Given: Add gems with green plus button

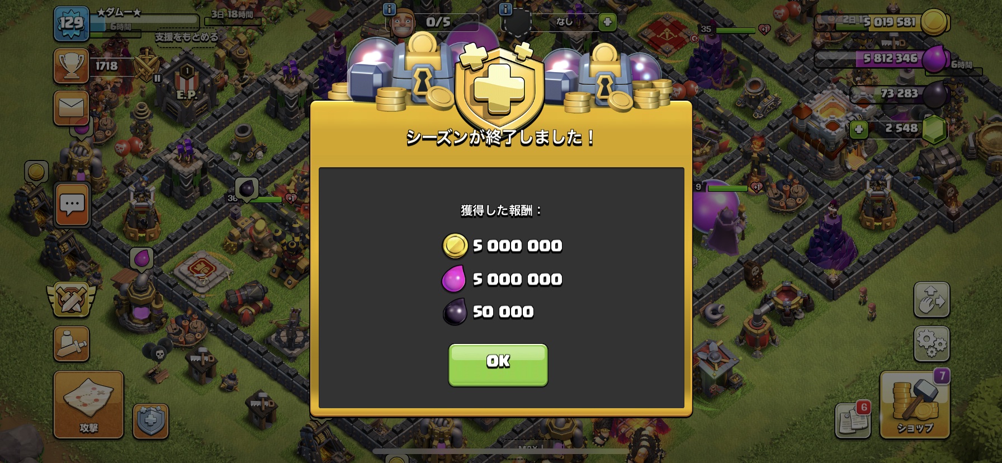Looking at the screenshot, I should (858, 130).
